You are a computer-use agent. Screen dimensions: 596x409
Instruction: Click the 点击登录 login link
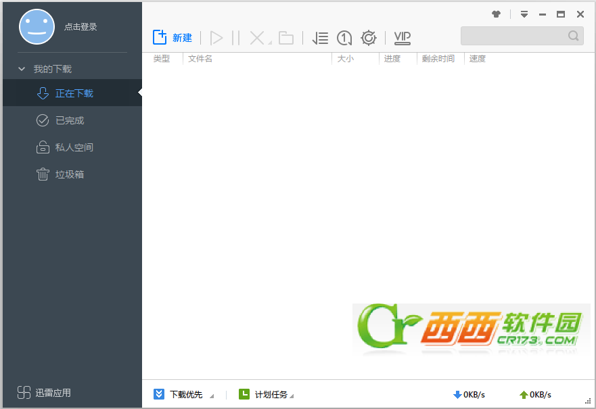pyautogui.click(x=81, y=27)
